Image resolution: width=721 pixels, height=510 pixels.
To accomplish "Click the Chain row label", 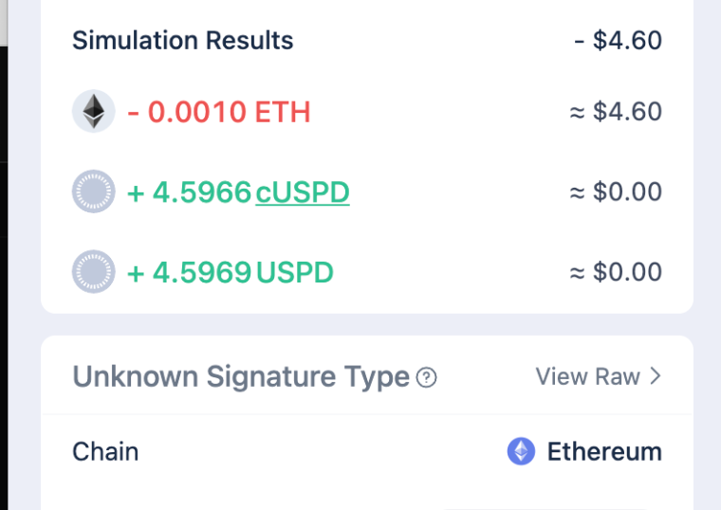I will click(105, 451).
